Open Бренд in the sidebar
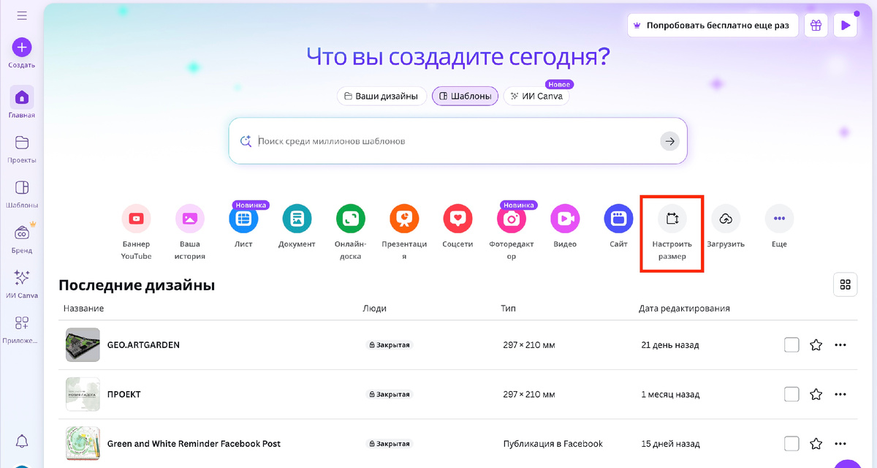The image size is (877, 468). 22,238
